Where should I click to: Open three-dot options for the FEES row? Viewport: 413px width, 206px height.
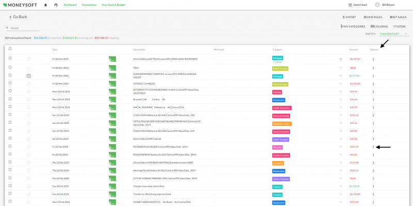[x=373, y=68]
